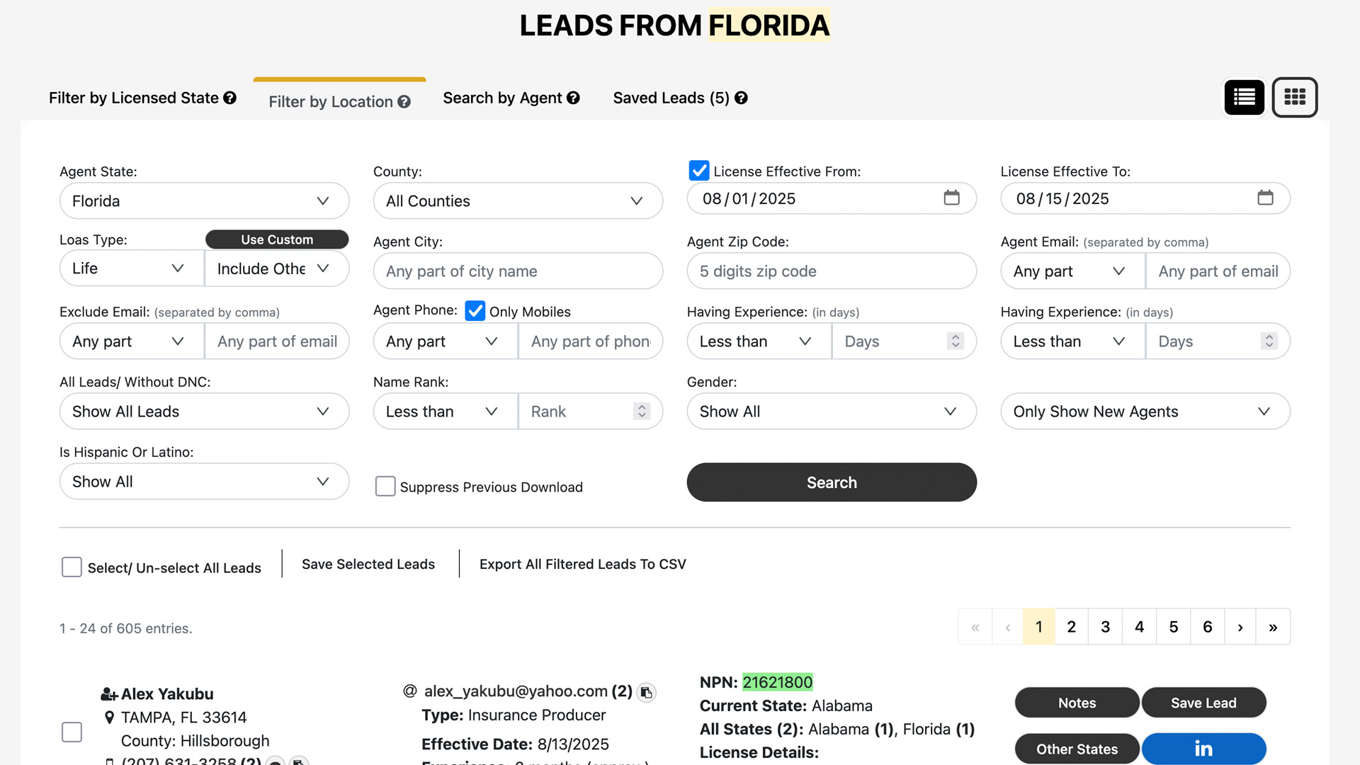
Task: Click help icon beside Search by Agent
Action: pos(573,98)
